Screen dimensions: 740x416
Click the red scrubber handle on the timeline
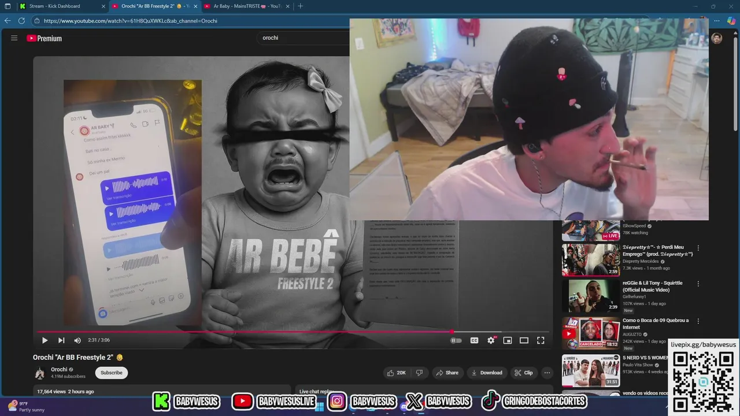coord(452,332)
